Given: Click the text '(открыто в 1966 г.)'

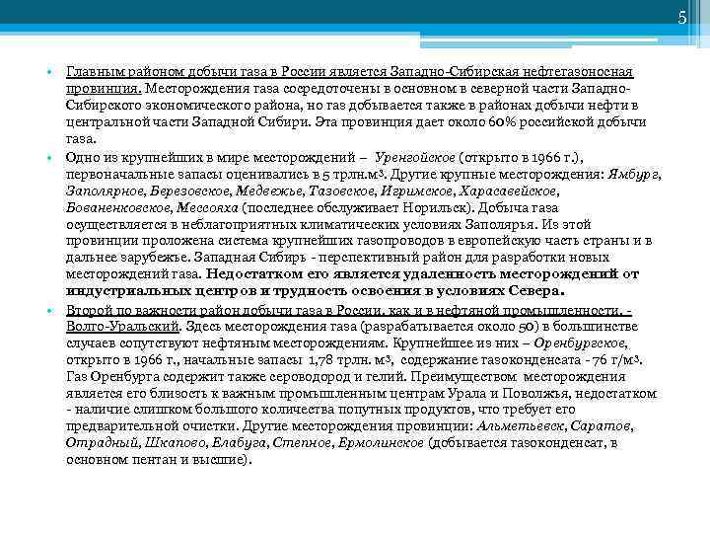Looking at the screenshot, I should coord(520,158).
